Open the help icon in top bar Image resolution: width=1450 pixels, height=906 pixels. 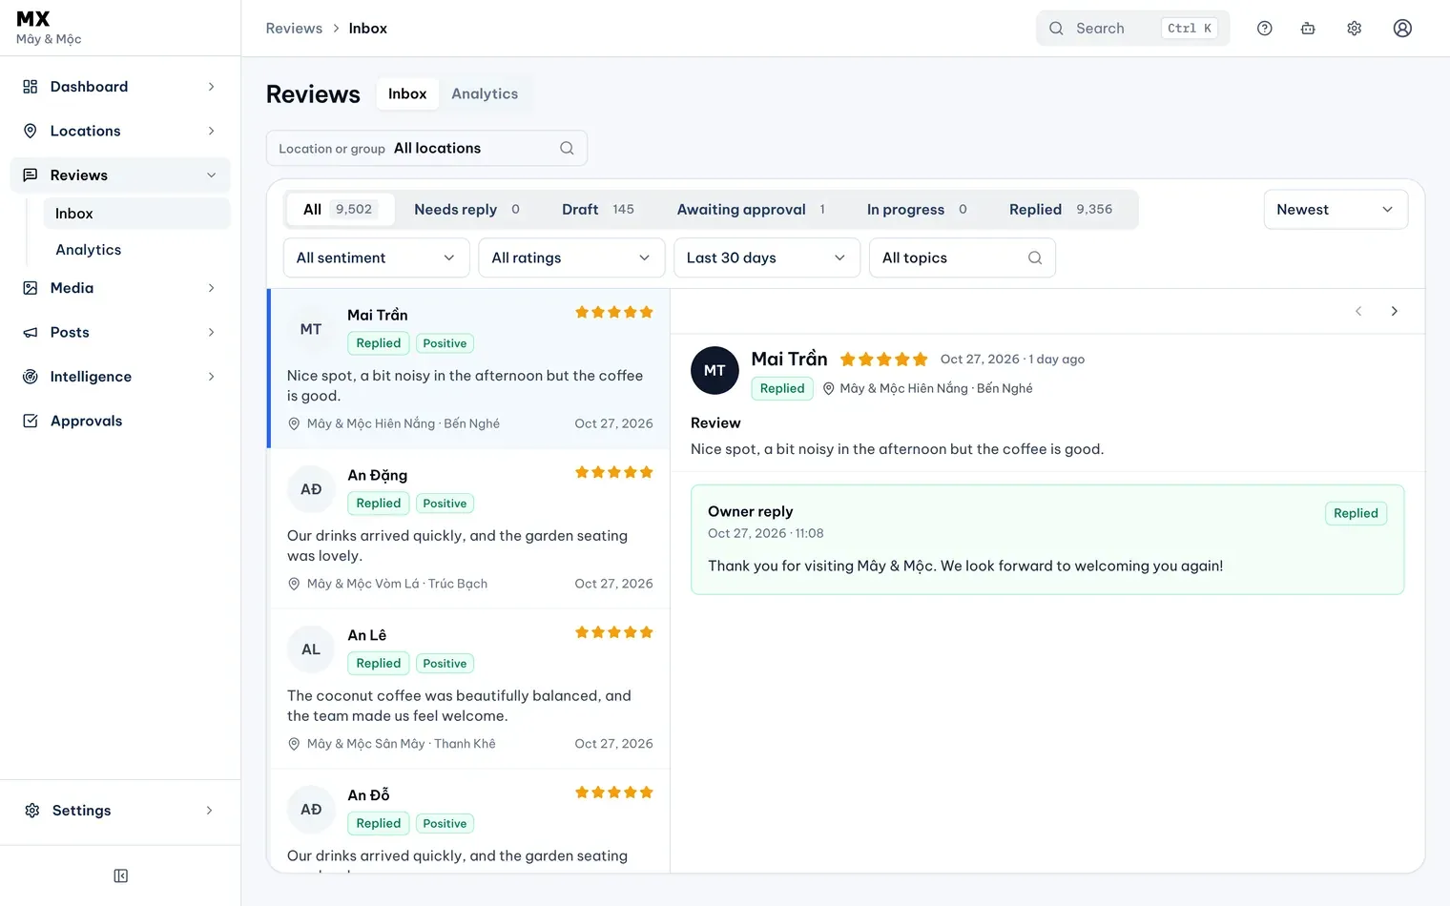[x=1264, y=29]
